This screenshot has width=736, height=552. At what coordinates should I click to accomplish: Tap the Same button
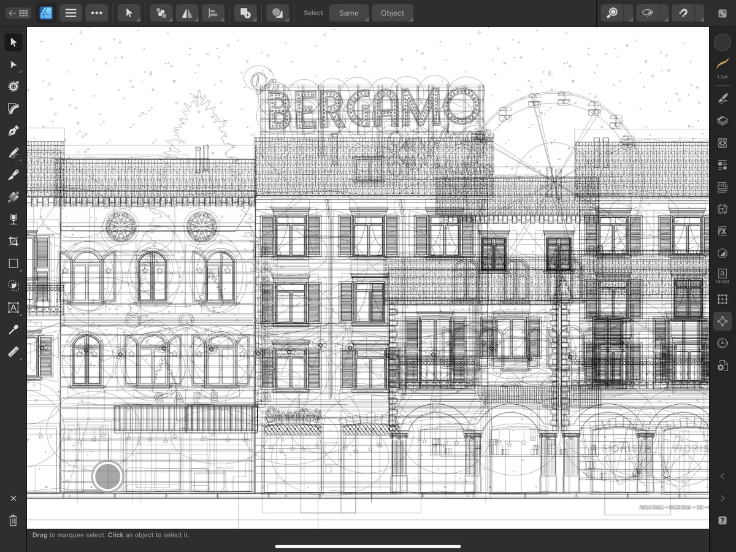pyautogui.click(x=349, y=13)
